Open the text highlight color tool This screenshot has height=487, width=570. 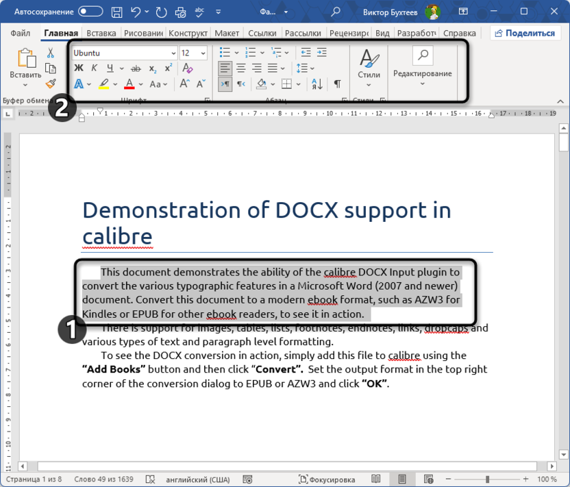(x=105, y=84)
